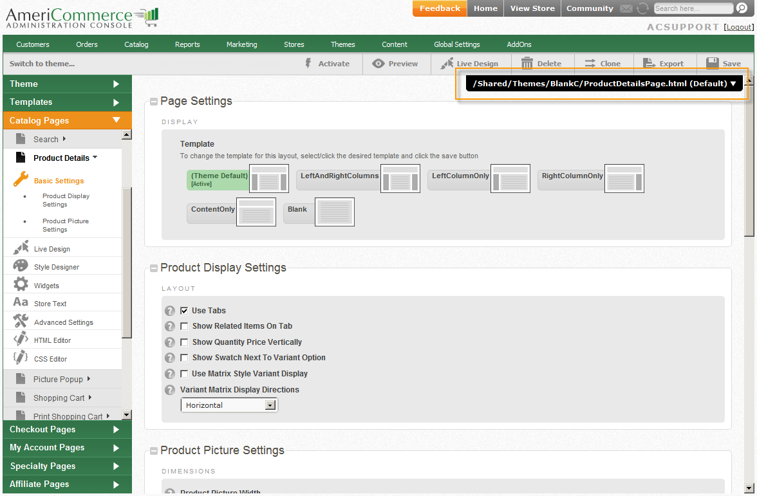Image resolution: width=757 pixels, height=496 pixels.
Task: Click the Export document icon
Action: 649,63
